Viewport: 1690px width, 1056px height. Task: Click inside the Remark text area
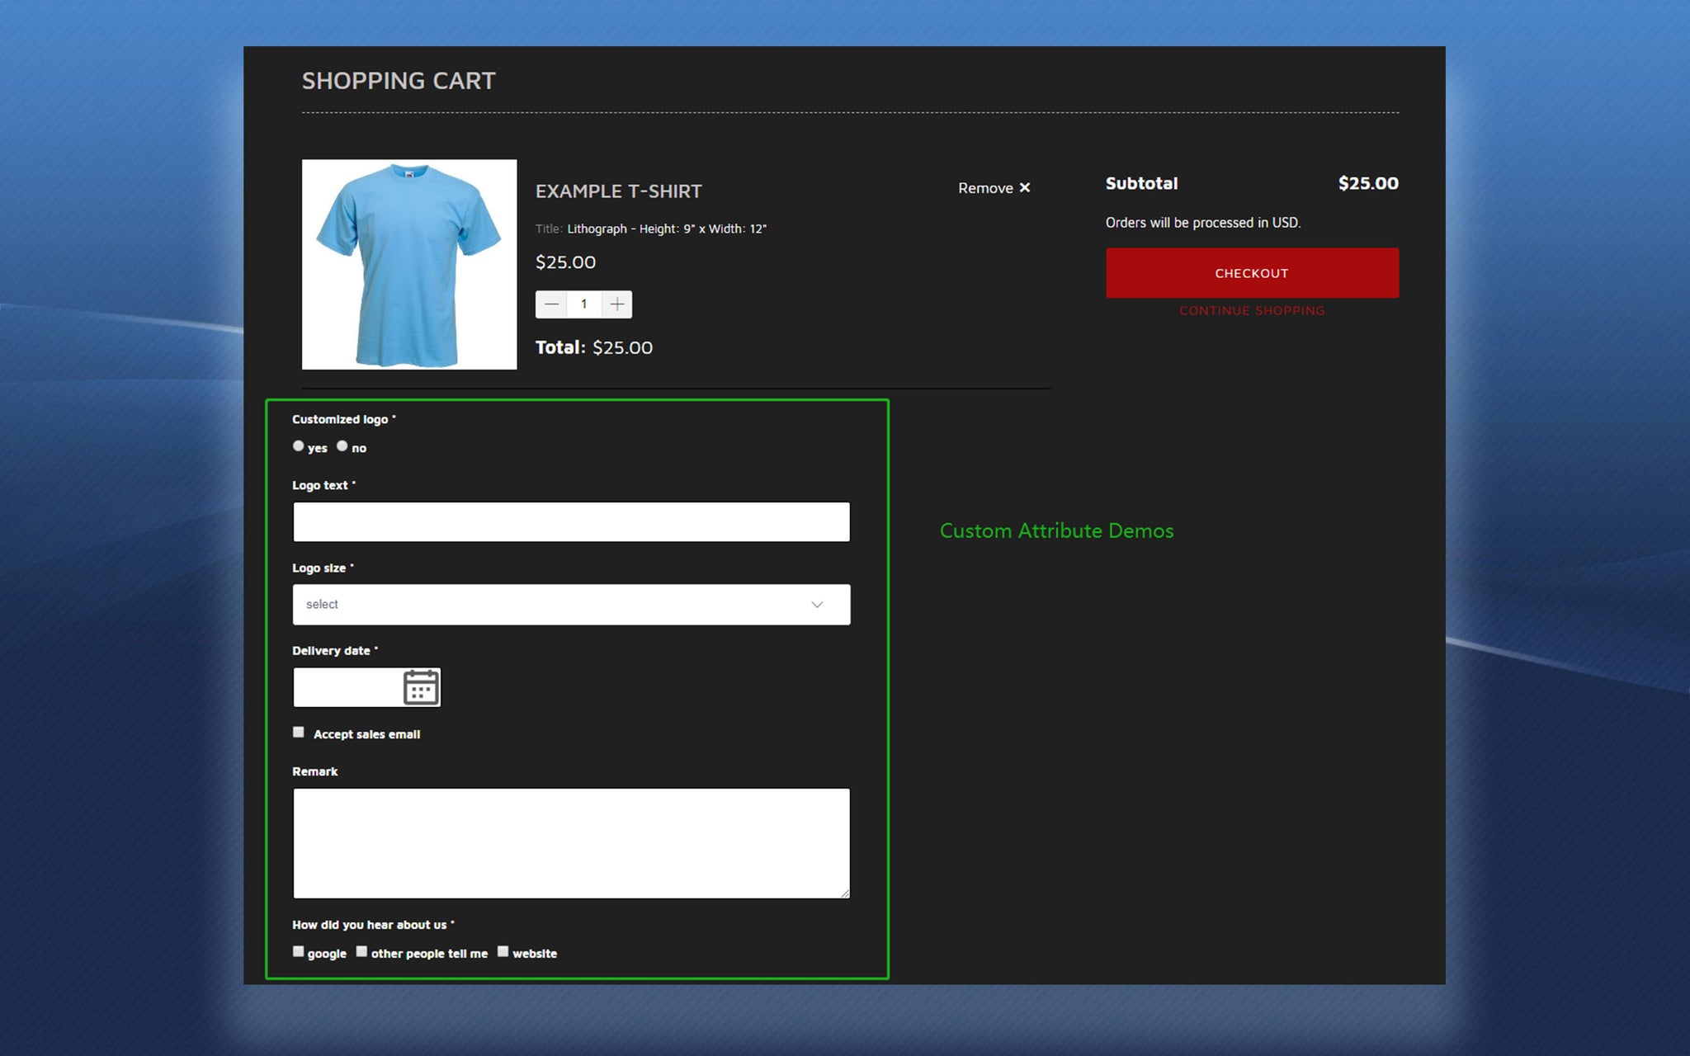570,842
